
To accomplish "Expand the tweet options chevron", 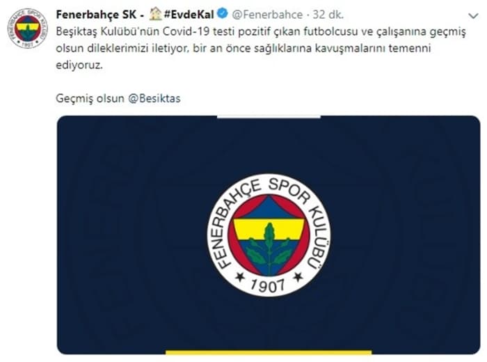I will click(x=473, y=15).
